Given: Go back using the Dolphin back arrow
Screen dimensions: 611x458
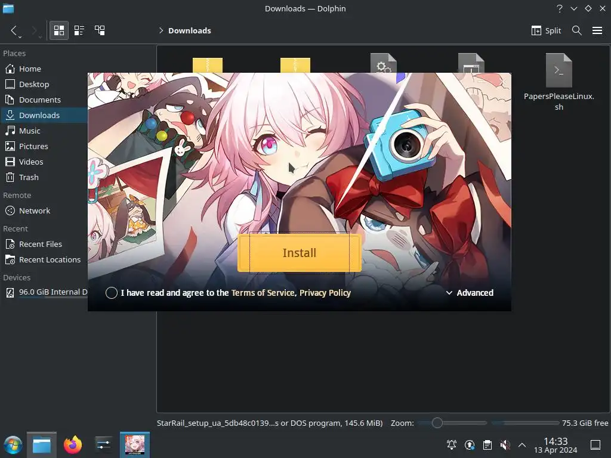Looking at the screenshot, I should pos(14,30).
